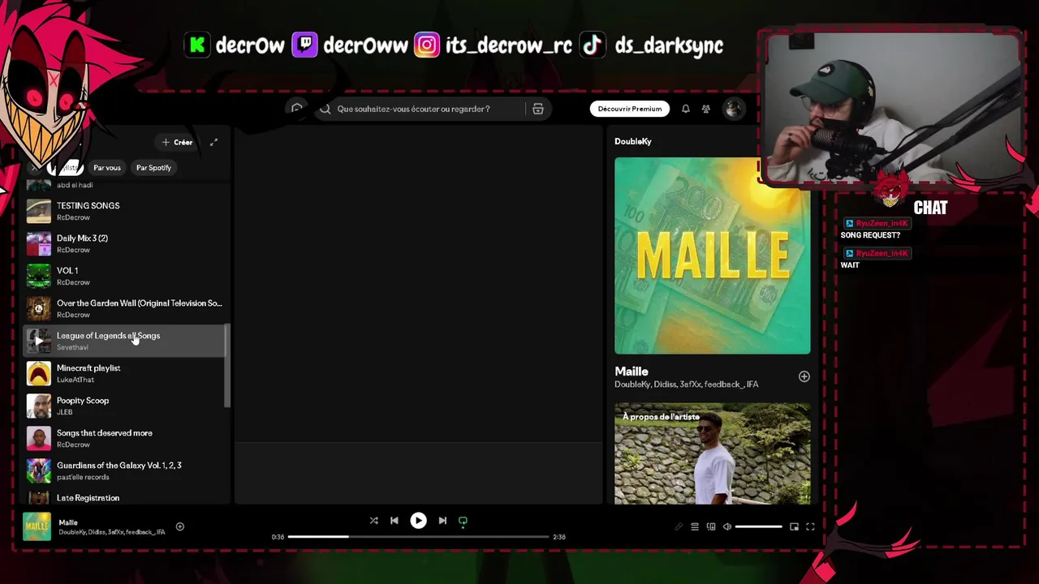Click the Découvrir Premium button
Image resolution: width=1039 pixels, height=584 pixels.
630,109
